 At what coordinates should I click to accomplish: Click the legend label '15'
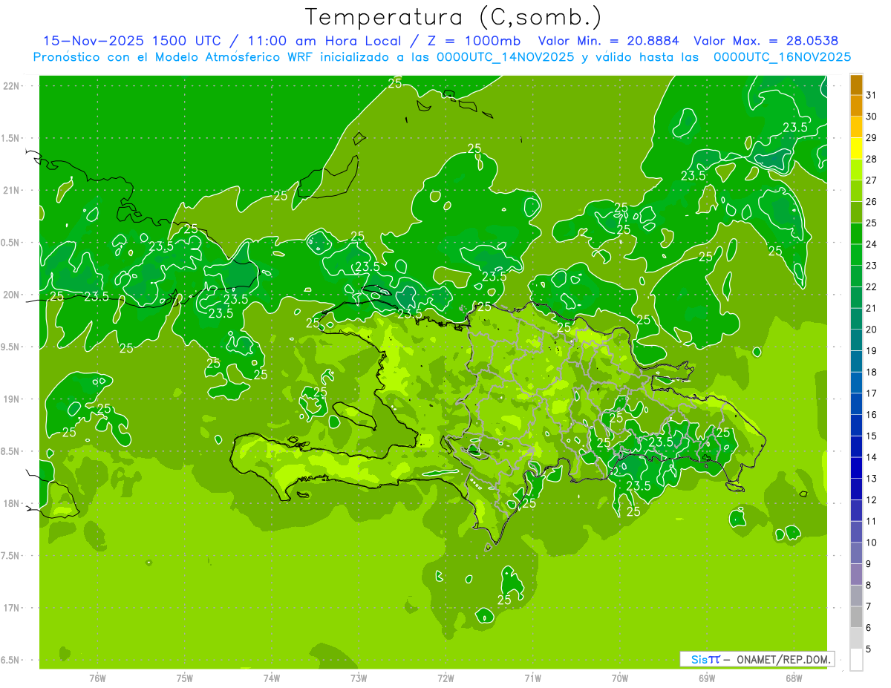point(872,436)
